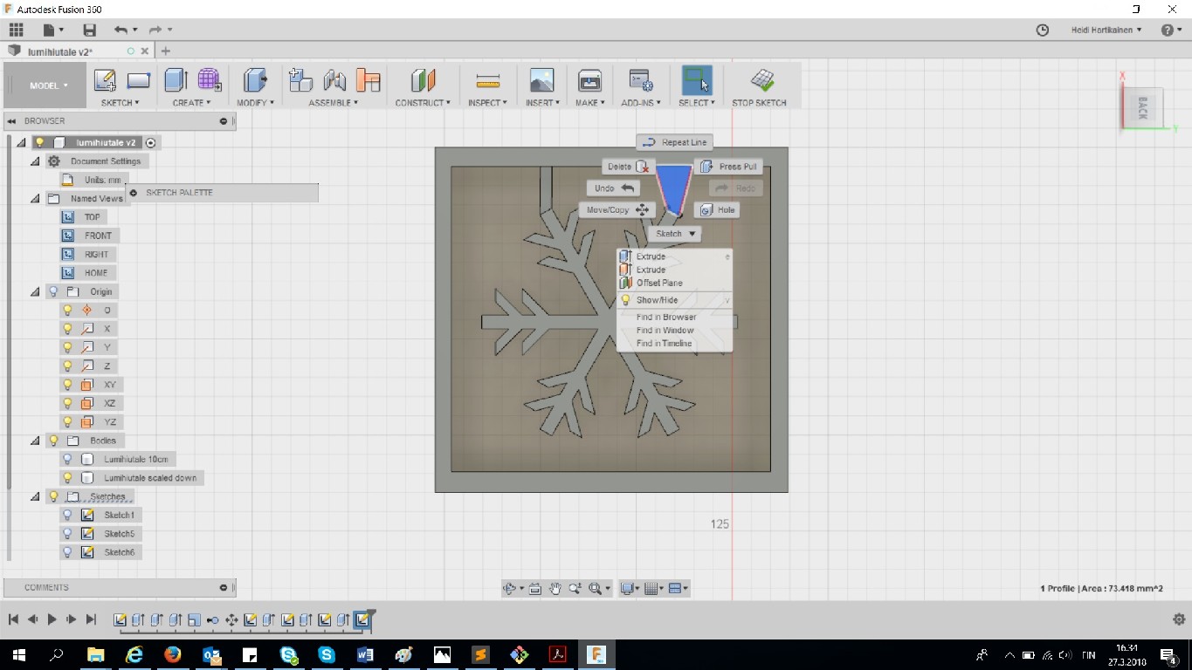Click the Stop Sketch checkmark icon

pyautogui.click(x=761, y=81)
